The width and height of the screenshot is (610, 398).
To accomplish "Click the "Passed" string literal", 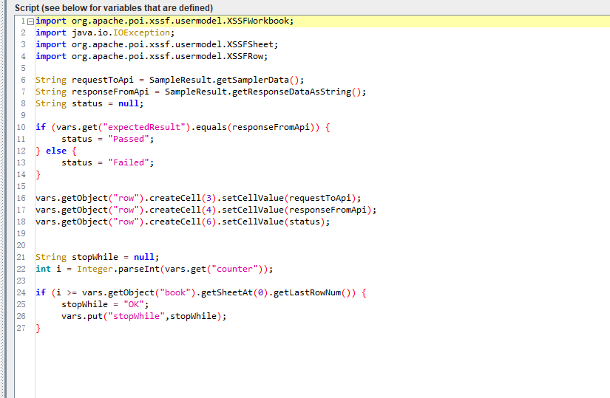I will click(x=129, y=139).
